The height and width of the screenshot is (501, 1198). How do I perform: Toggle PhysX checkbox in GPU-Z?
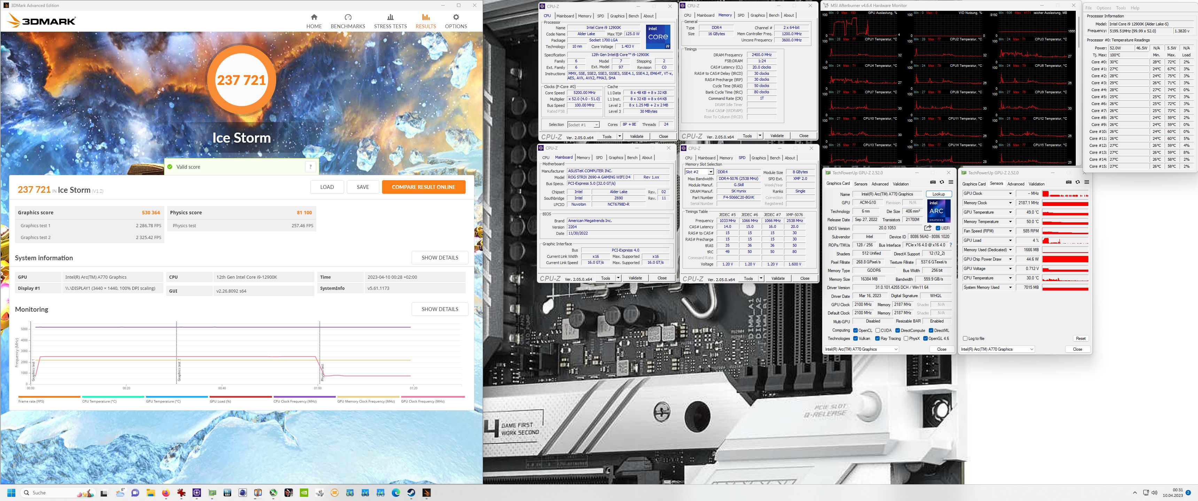coord(905,338)
